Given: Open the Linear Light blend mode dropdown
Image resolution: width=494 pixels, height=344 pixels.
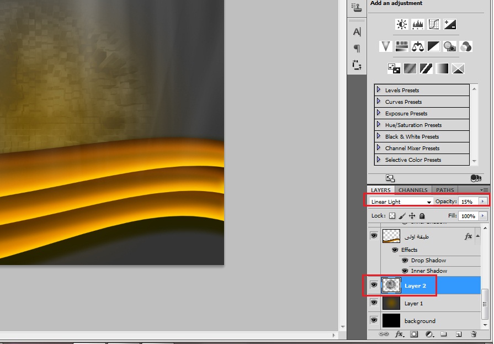Looking at the screenshot, I should tap(401, 202).
